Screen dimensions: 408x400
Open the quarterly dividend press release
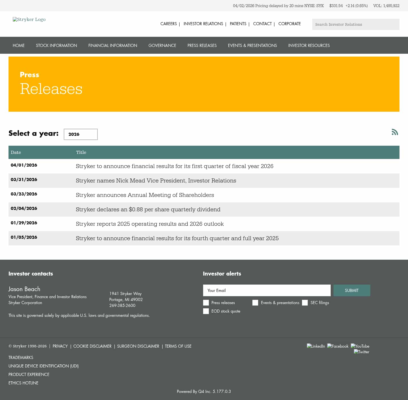point(148,209)
